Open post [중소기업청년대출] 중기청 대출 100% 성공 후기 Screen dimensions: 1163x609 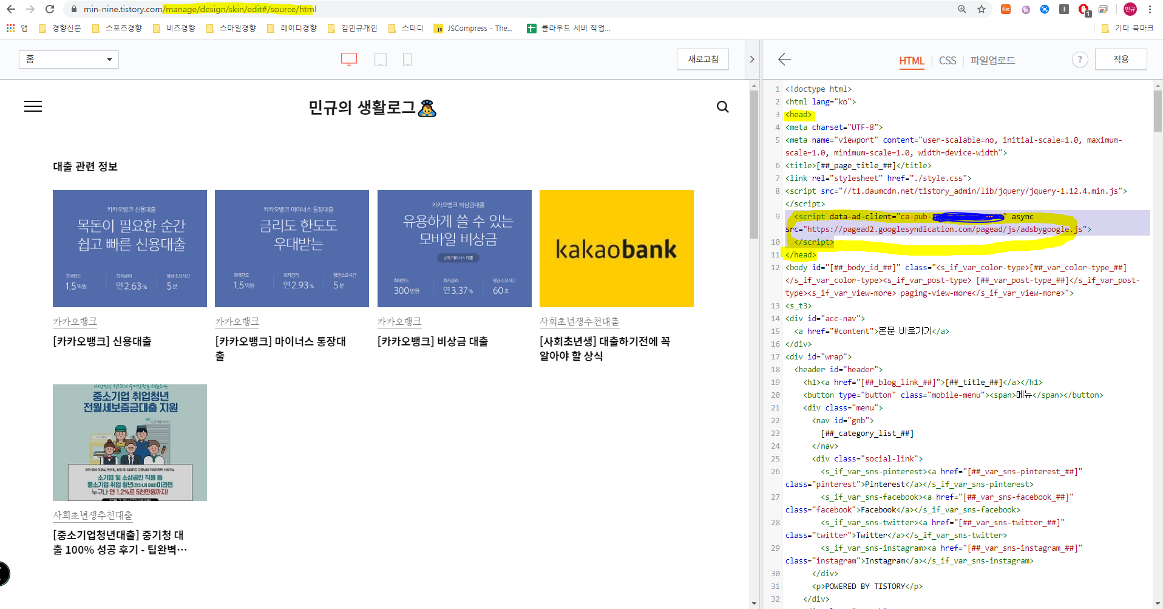pos(120,542)
